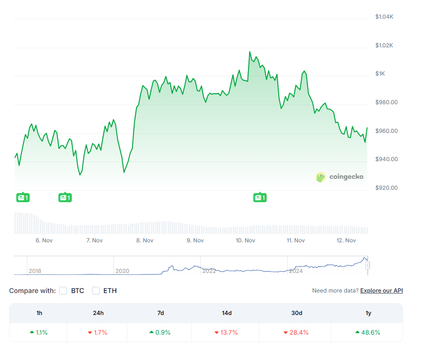
Task: Click the green news marker below 6 Nov
Action: tap(23, 197)
